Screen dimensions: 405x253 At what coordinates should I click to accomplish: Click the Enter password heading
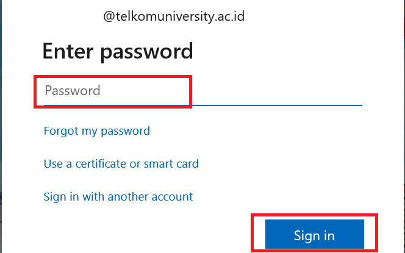118,51
